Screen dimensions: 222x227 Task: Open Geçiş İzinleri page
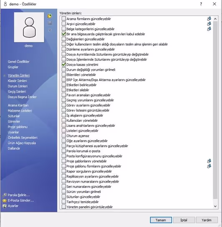pyautogui.click(x=17, y=91)
